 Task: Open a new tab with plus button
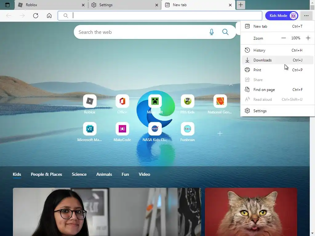[x=241, y=5]
